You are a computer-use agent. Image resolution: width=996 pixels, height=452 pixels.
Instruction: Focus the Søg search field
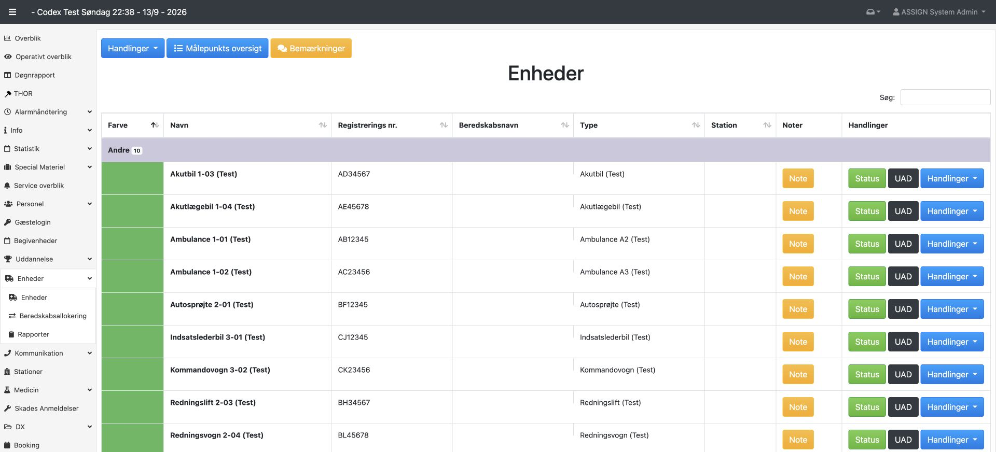[x=945, y=97]
